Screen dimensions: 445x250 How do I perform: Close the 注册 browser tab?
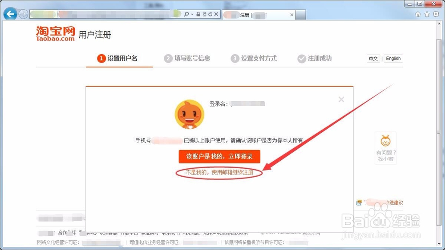[292, 15]
